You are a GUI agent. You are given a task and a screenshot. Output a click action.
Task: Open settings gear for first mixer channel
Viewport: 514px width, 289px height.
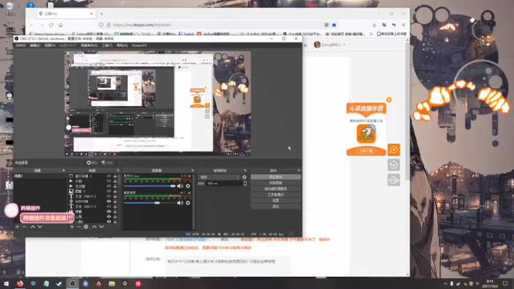tap(188, 186)
